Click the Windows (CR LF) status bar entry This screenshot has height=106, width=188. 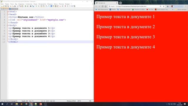click(x=71, y=101)
